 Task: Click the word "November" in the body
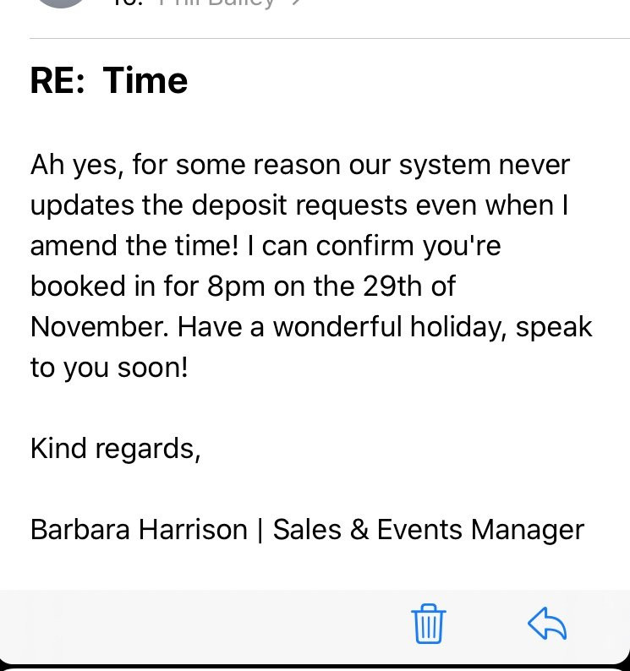[x=99, y=327]
